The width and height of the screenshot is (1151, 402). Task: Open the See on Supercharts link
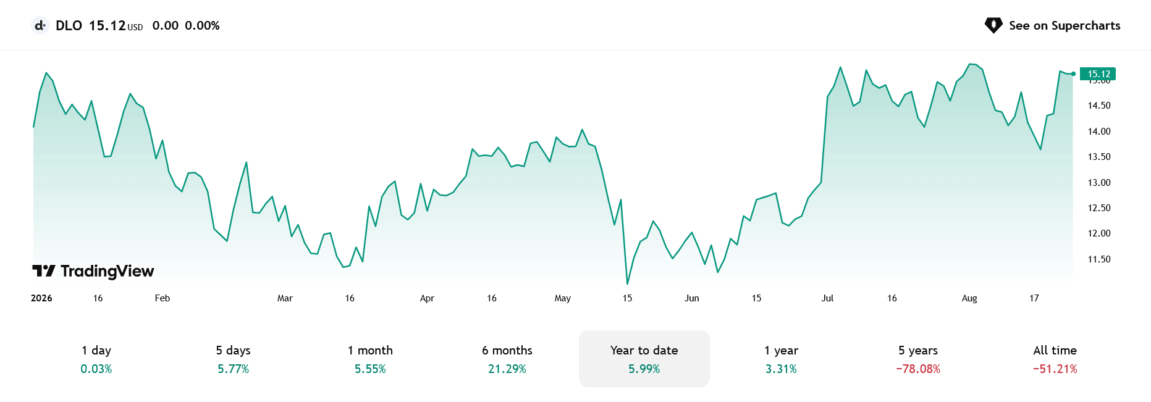[x=1052, y=25]
